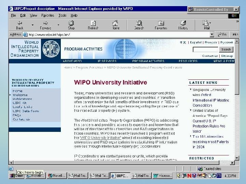
Task: Follow the "WIPO University Initiative" text link
Action: click(100, 138)
